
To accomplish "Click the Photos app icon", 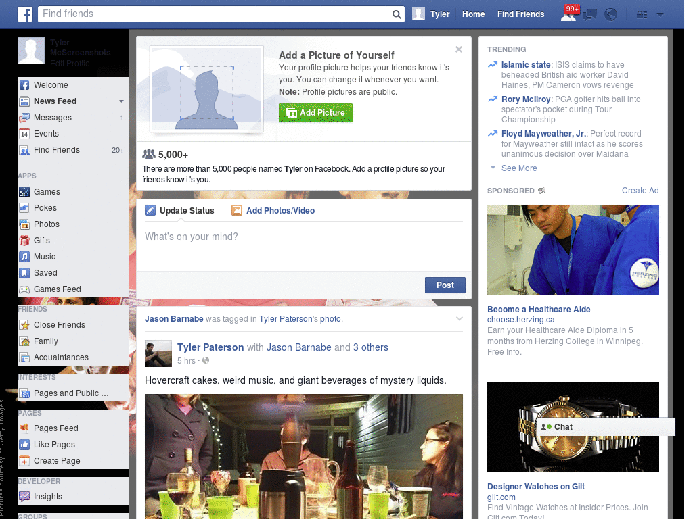I will [x=24, y=224].
